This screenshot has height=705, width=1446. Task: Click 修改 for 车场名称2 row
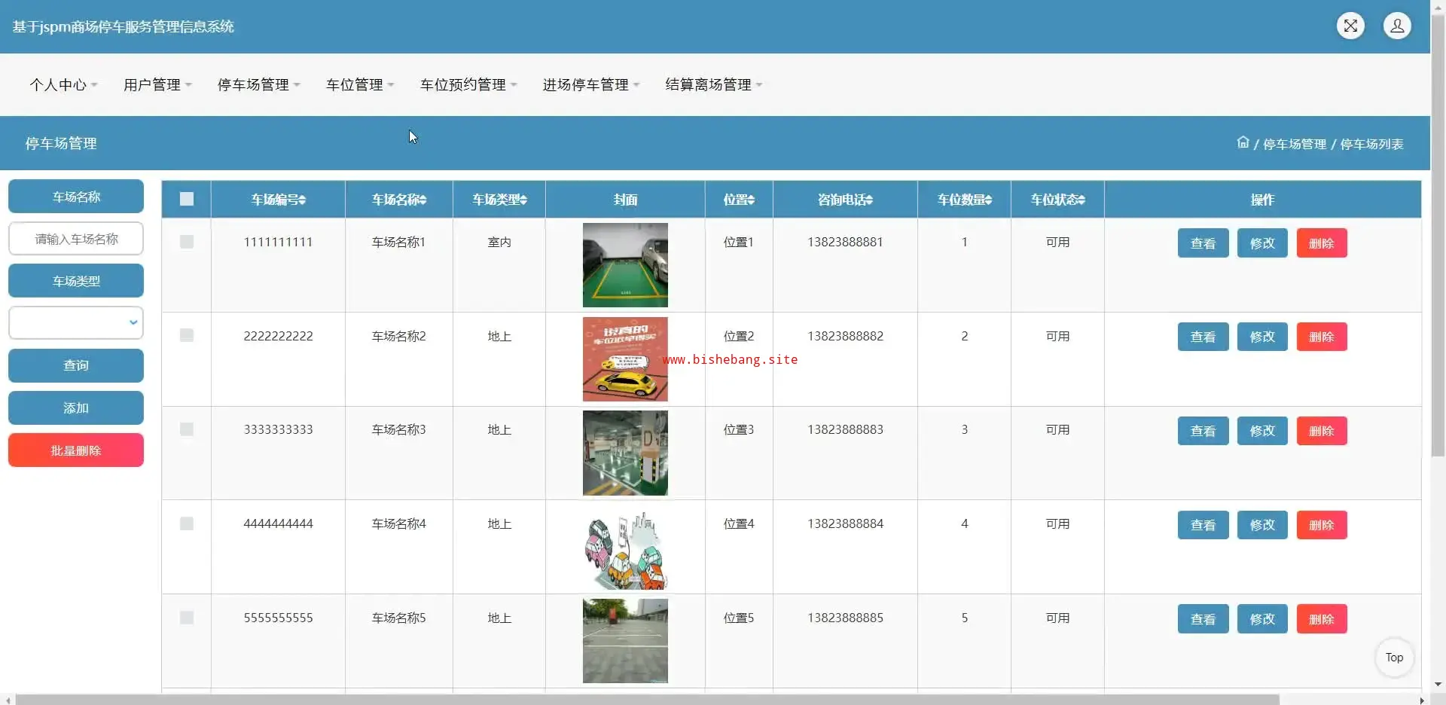1262,337
